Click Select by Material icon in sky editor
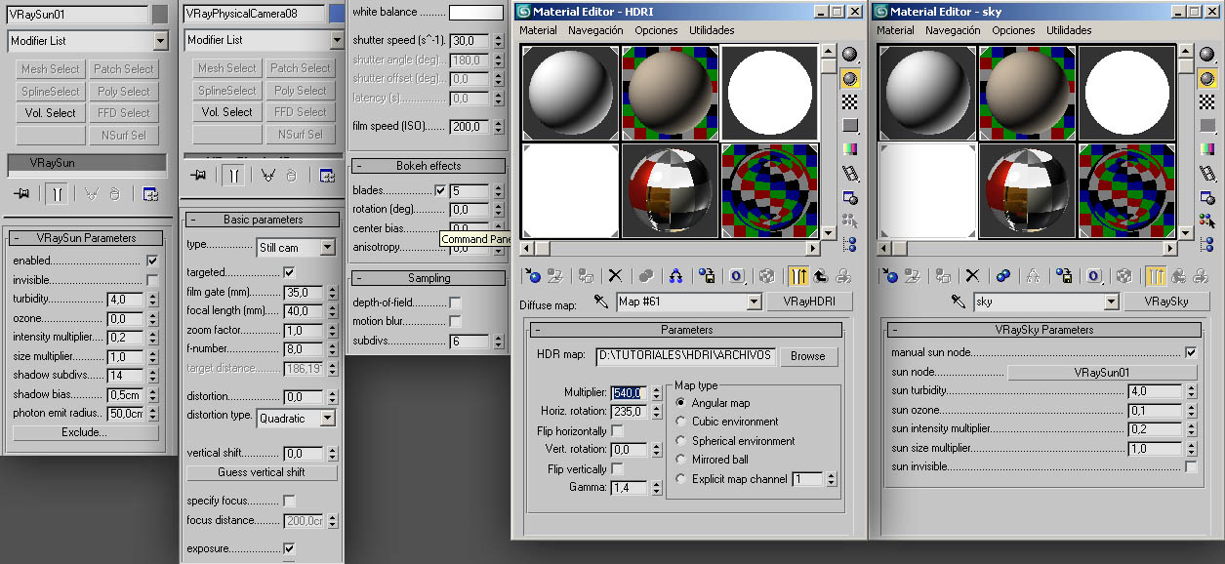This screenshot has width=1225, height=564. click(x=1206, y=221)
